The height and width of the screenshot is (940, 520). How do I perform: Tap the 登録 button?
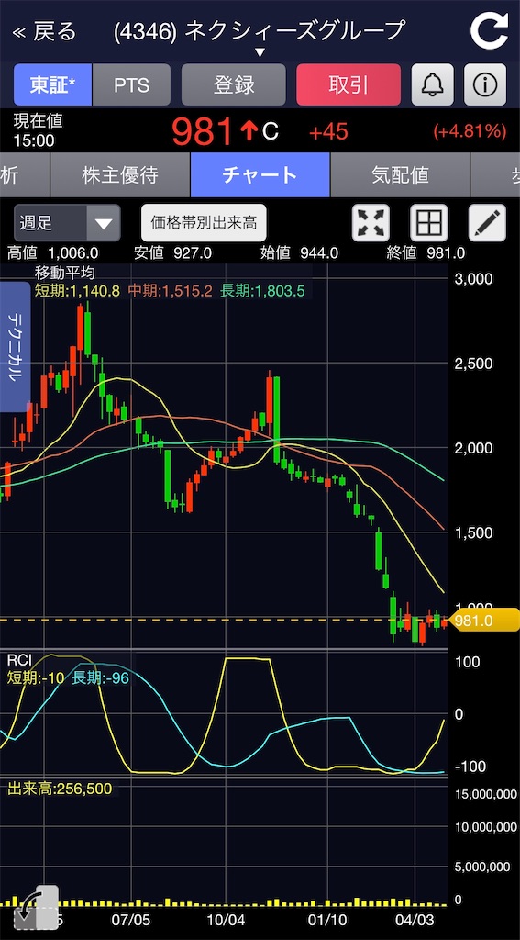pyautogui.click(x=234, y=85)
